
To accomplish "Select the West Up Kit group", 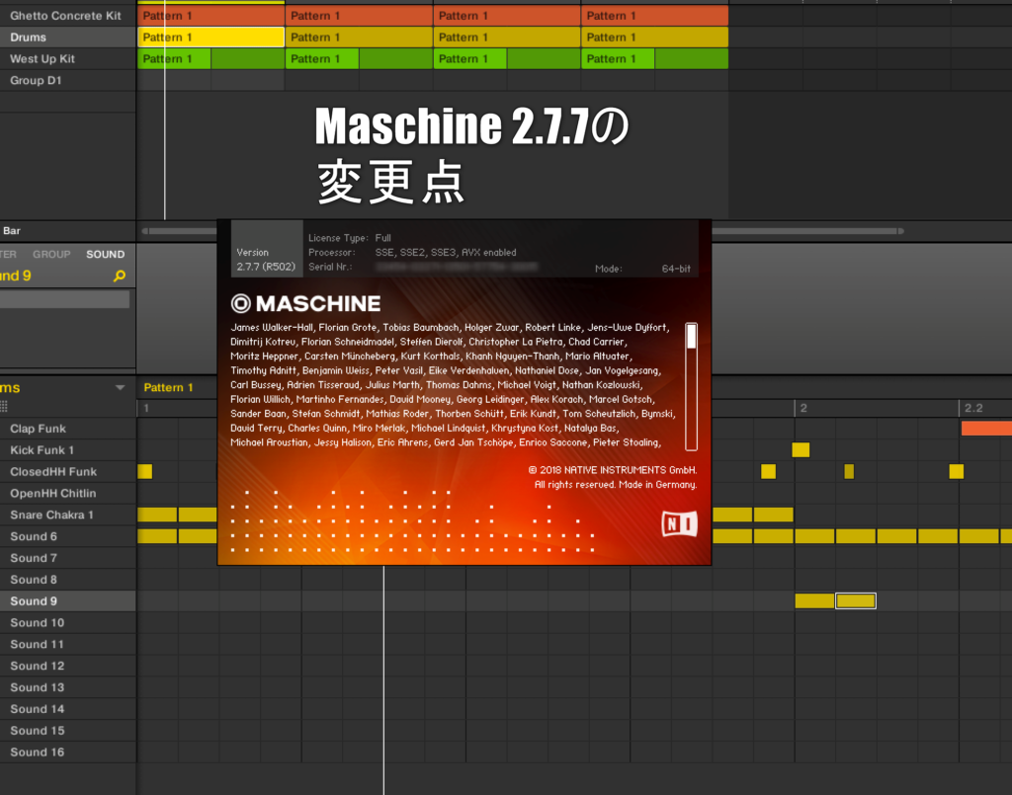I will pyautogui.click(x=42, y=59).
